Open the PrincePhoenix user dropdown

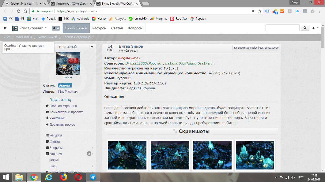[30, 28]
